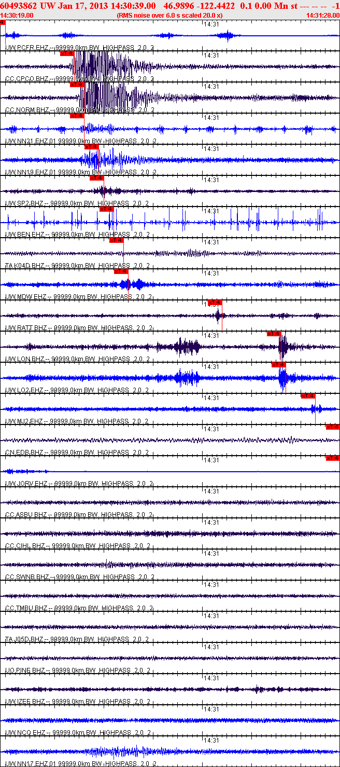340x767 pixels.
Task: Click the red pick flag on the EDB trace
Action: pos(333,427)
